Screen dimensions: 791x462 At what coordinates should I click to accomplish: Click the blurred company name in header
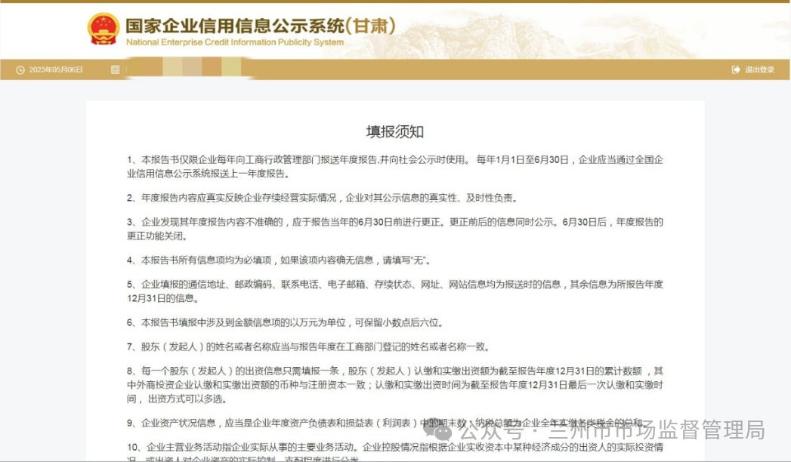[x=185, y=70]
